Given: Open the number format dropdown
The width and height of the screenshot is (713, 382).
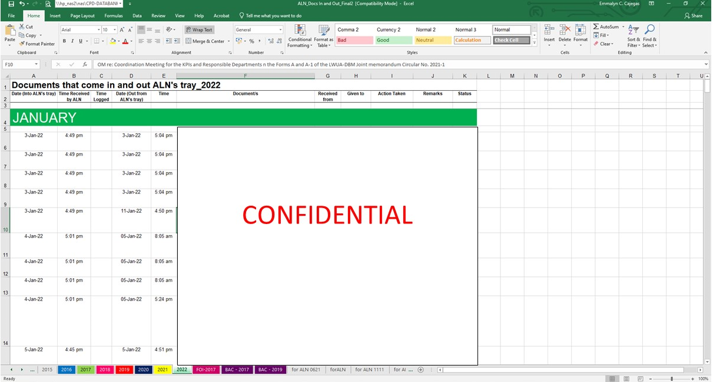Looking at the screenshot, I should click(280, 29).
